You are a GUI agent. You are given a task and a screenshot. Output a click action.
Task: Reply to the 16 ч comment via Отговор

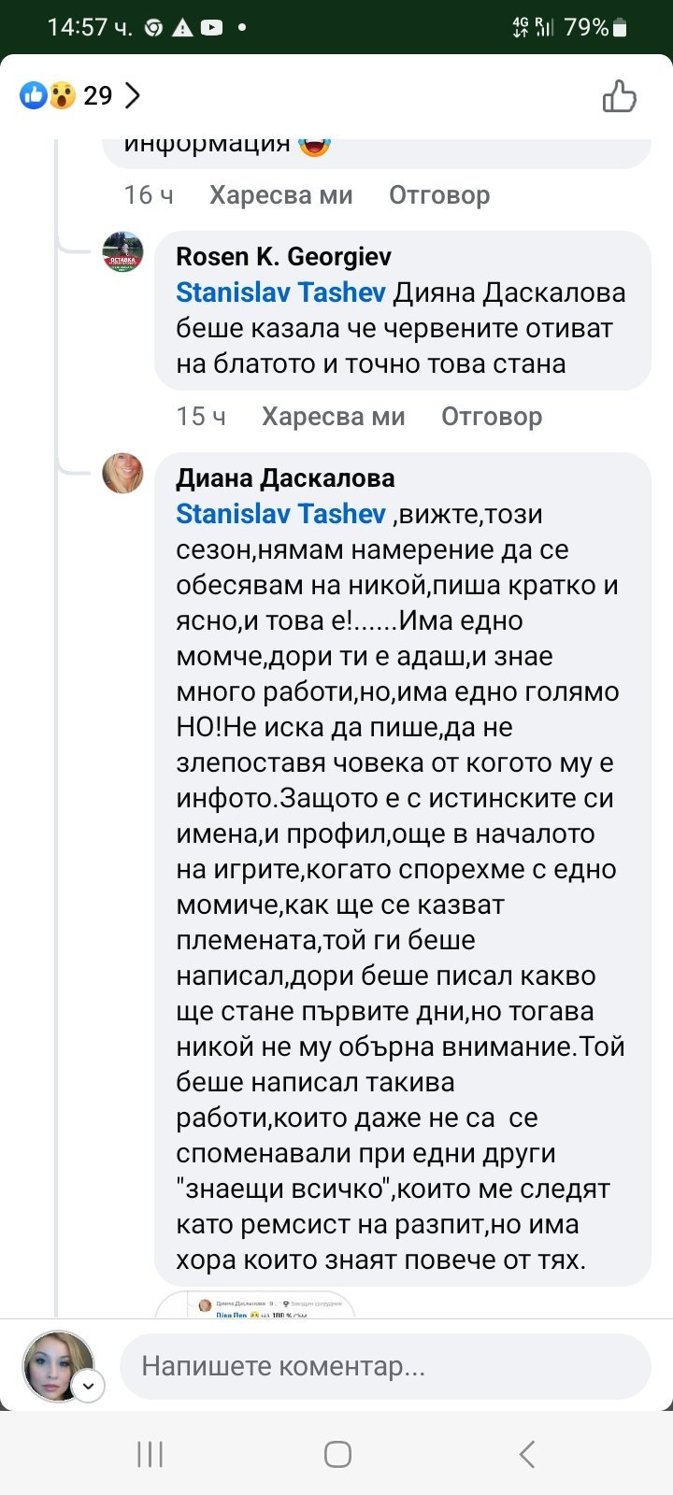(x=439, y=195)
